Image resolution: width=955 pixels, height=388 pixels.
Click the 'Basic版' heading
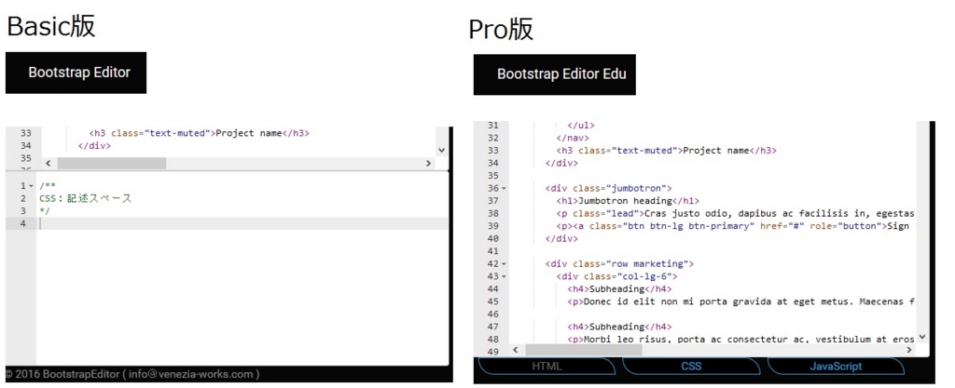tap(51, 26)
